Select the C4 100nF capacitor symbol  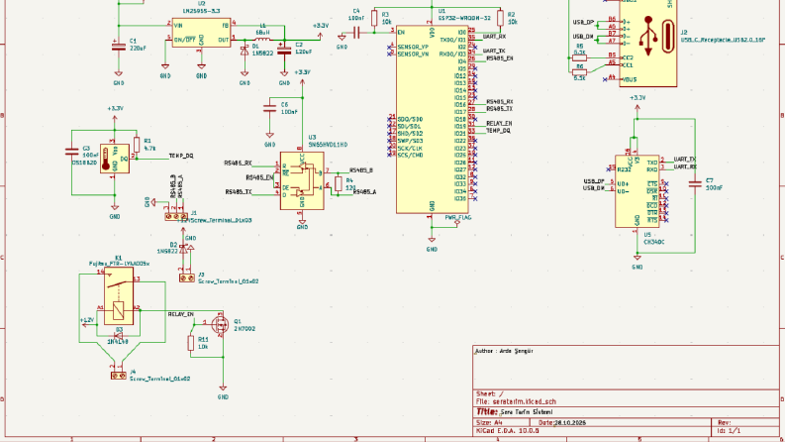(356, 33)
